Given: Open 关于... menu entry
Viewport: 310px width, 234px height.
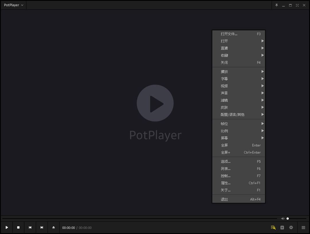Looking at the screenshot, I should point(239,190).
